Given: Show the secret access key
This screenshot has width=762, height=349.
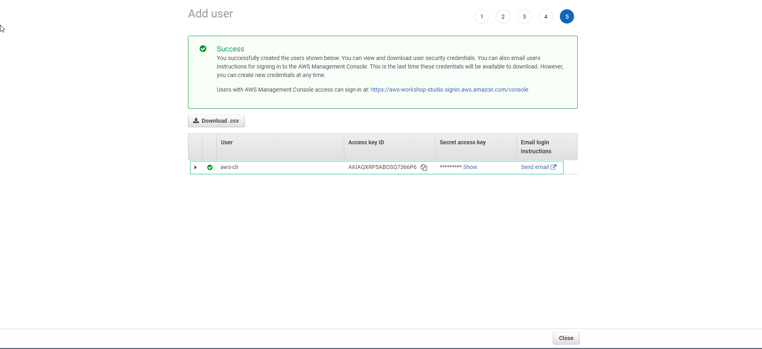Looking at the screenshot, I should (x=470, y=167).
